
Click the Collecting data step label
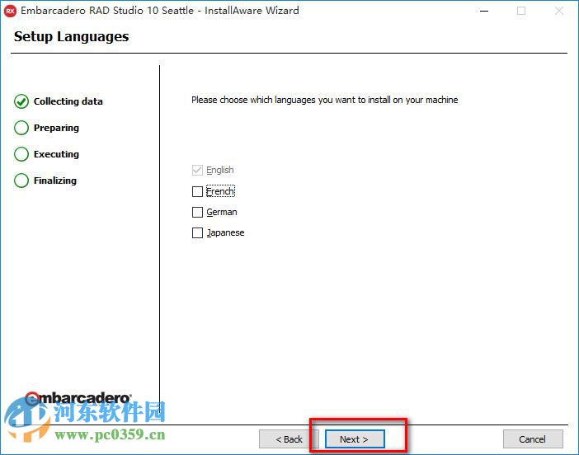[68, 101]
